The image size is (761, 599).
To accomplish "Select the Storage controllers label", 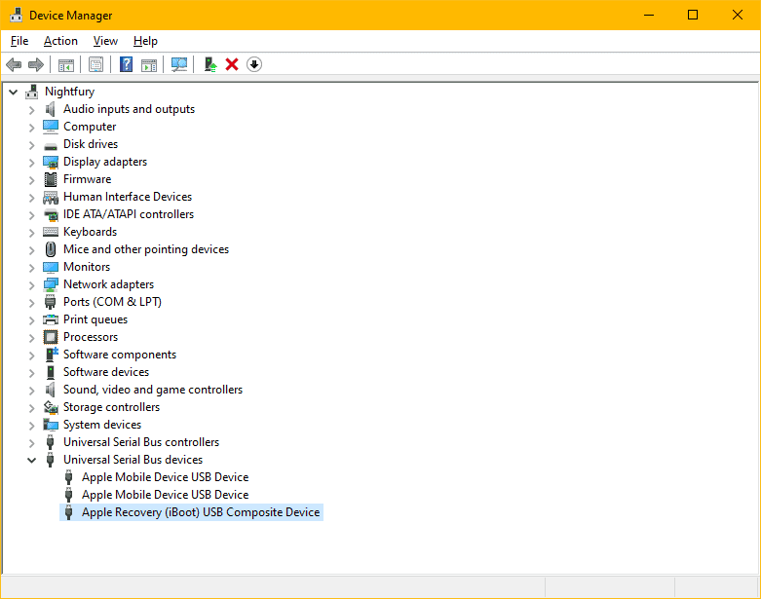I will tap(112, 407).
